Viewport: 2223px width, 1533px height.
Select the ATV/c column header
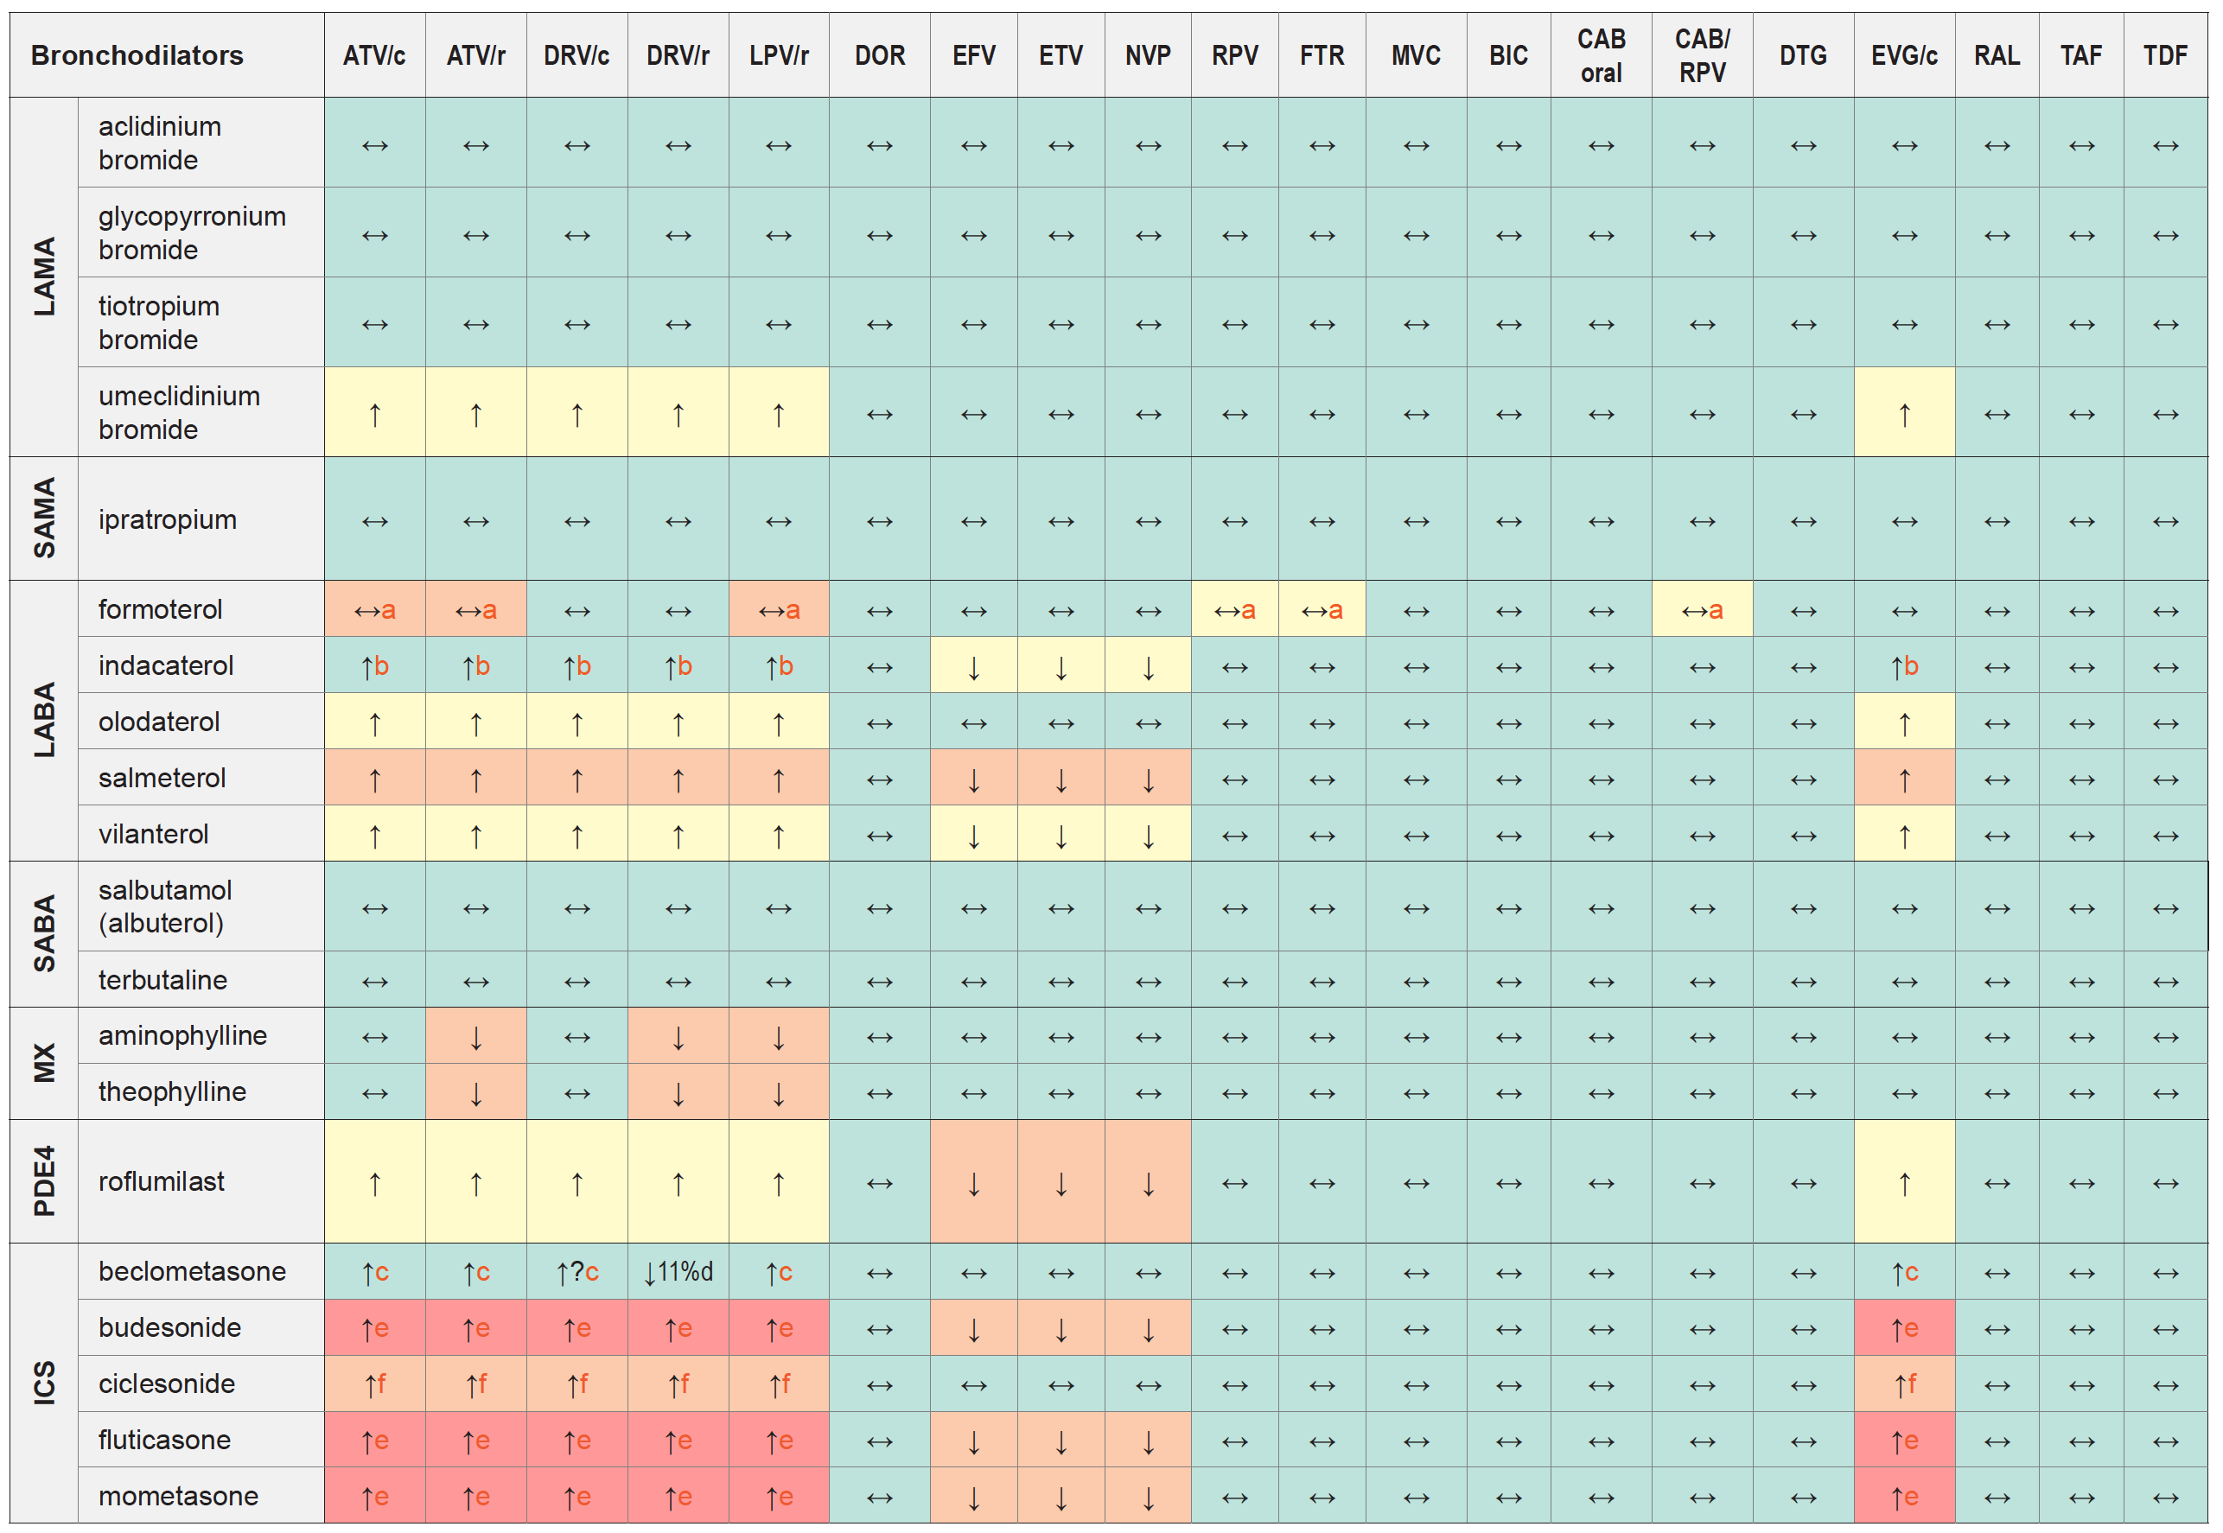pos(374,55)
